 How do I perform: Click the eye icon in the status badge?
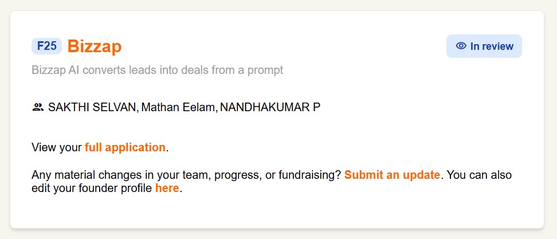461,46
